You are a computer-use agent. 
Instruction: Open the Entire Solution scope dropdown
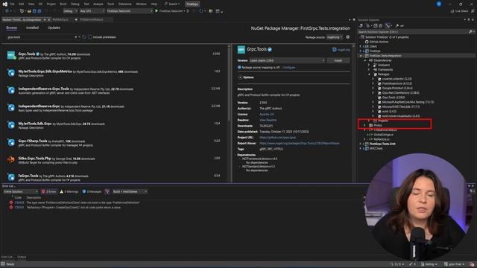point(20,192)
